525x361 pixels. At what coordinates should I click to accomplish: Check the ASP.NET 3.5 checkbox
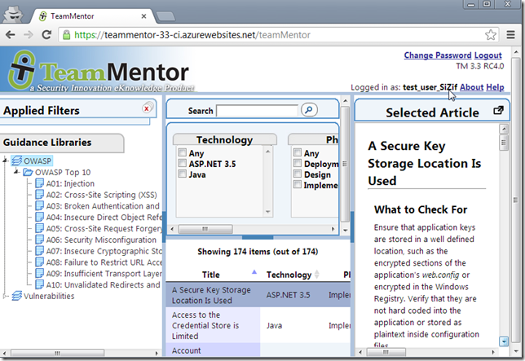tap(182, 163)
